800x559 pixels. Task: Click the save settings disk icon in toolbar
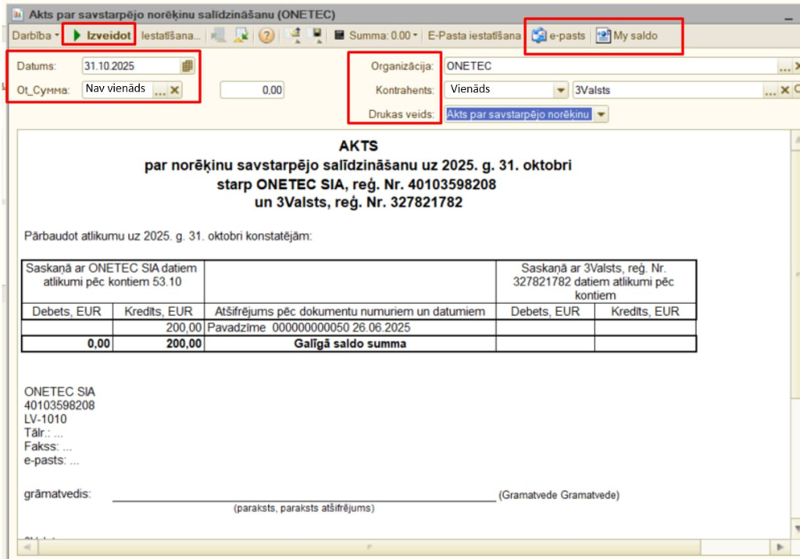[317, 36]
